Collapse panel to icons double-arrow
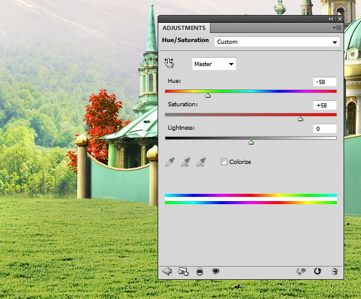This screenshot has width=361, height=299. click(x=330, y=19)
